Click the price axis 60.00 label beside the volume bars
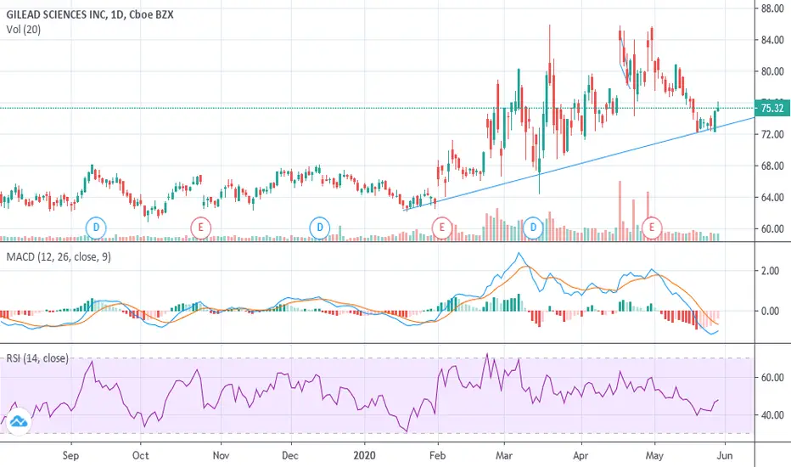 (x=772, y=228)
